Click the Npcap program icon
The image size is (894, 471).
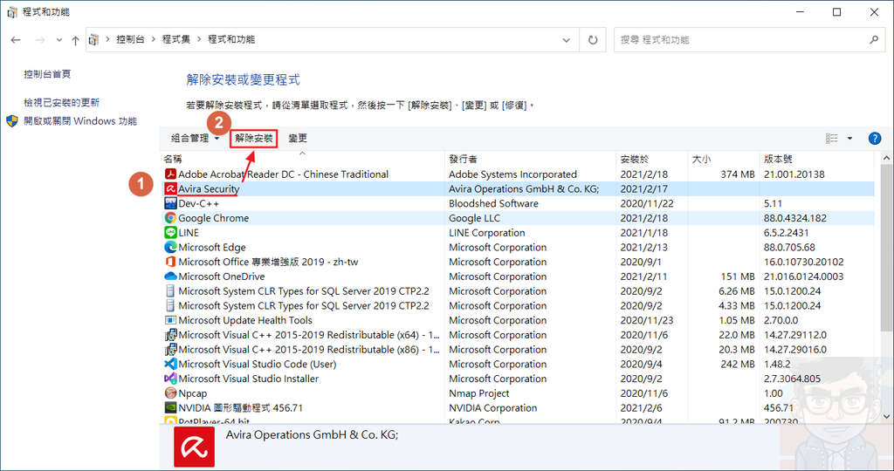pyautogui.click(x=170, y=393)
